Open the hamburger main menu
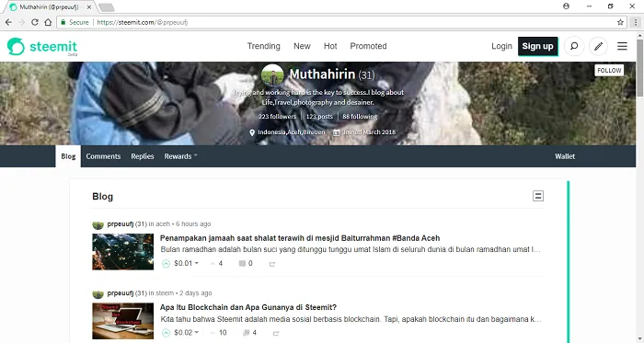The width and height of the screenshot is (644, 343). [x=622, y=46]
